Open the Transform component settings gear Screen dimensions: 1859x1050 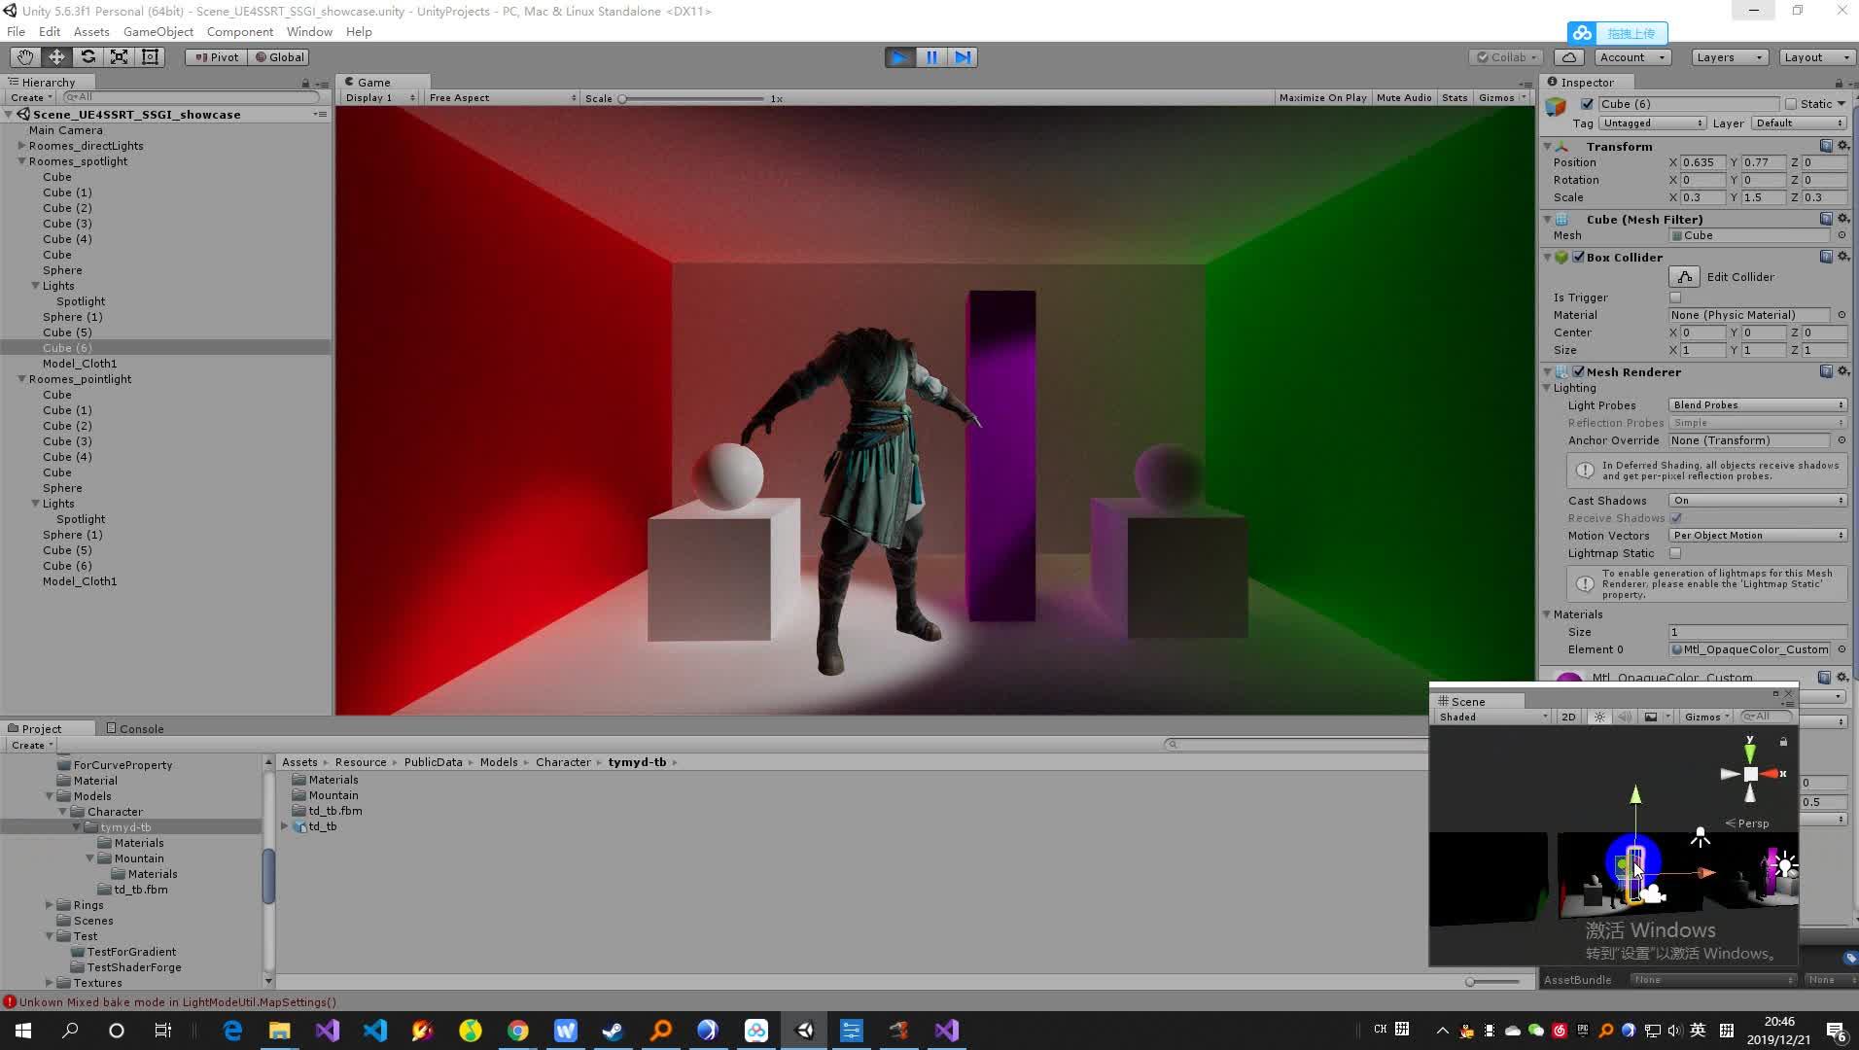click(1843, 146)
